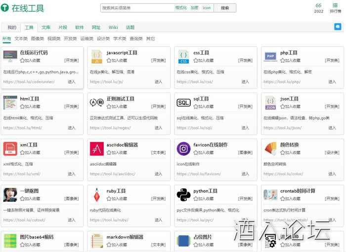Click the 排行榜 ranking list icon
This screenshot has width=346, height=252.
pos(335,8)
